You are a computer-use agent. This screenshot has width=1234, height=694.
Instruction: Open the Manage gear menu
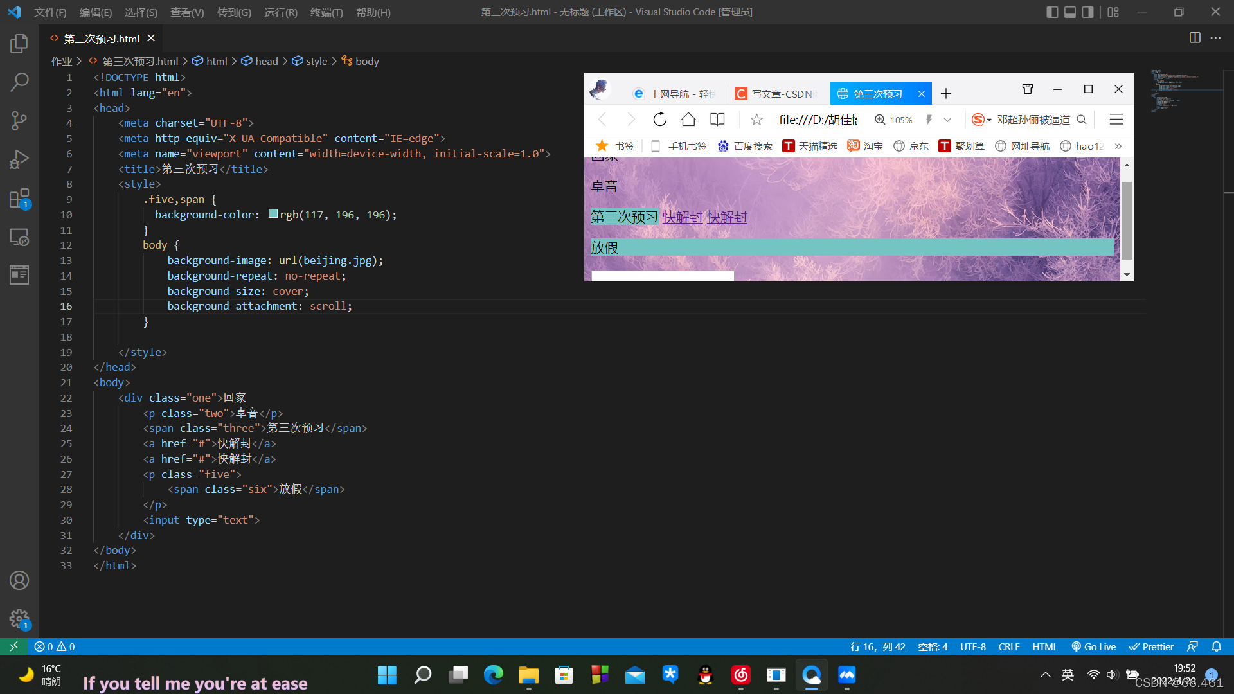pyautogui.click(x=19, y=619)
